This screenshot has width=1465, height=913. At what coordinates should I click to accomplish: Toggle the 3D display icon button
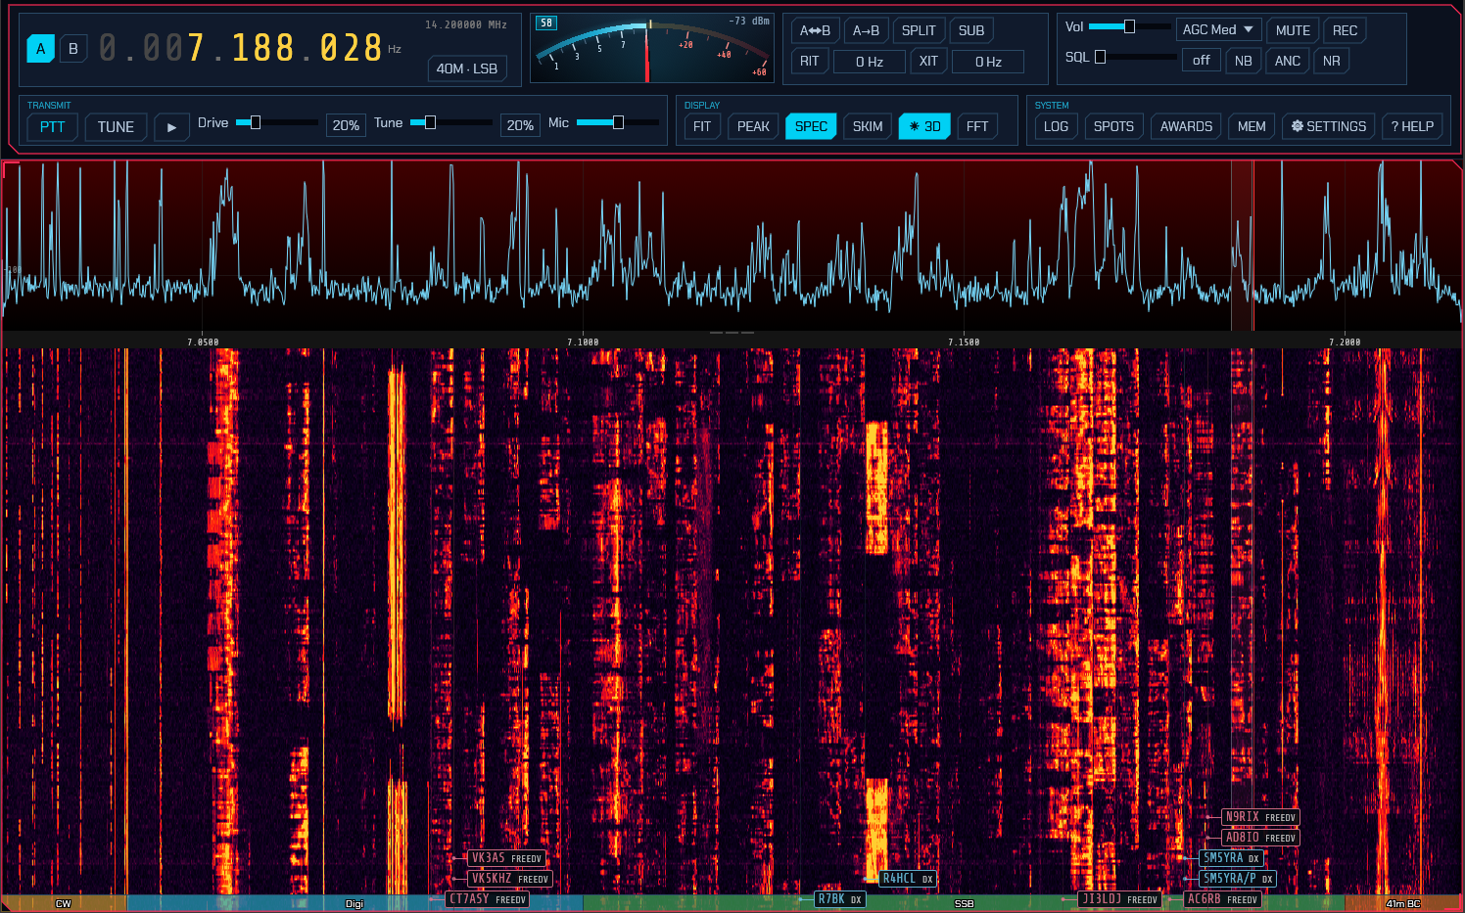pyautogui.click(x=924, y=126)
